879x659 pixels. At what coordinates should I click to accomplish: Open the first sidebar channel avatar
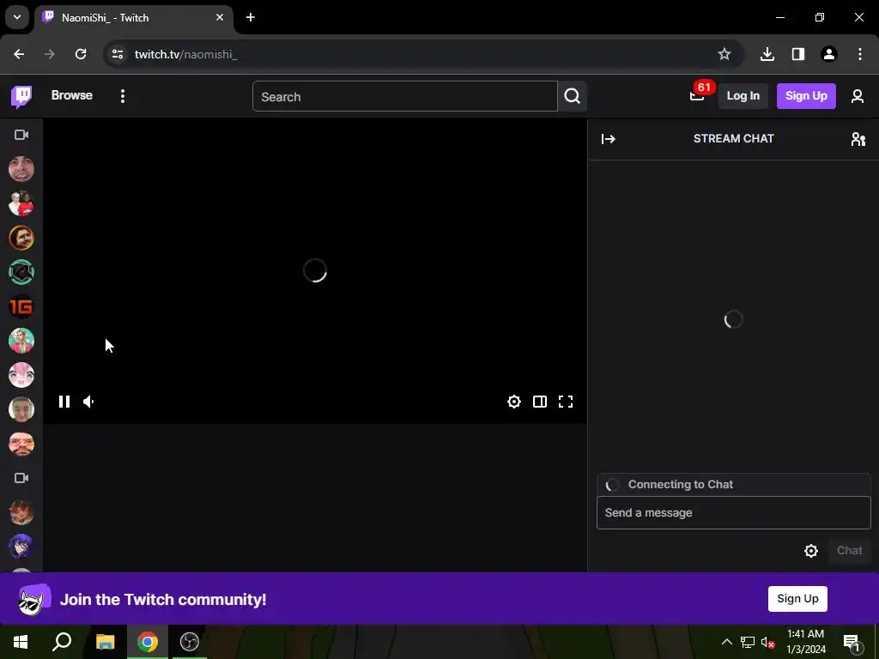click(x=21, y=169)
